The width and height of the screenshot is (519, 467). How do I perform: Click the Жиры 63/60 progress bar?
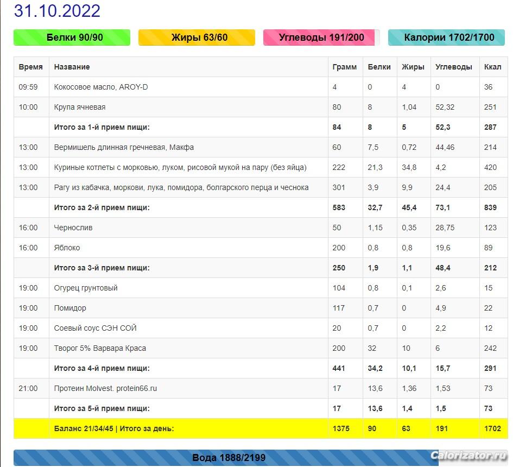[197, 37]
